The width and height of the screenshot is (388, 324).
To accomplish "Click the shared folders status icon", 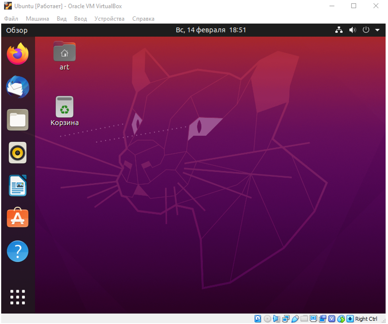I will [304, 318].
